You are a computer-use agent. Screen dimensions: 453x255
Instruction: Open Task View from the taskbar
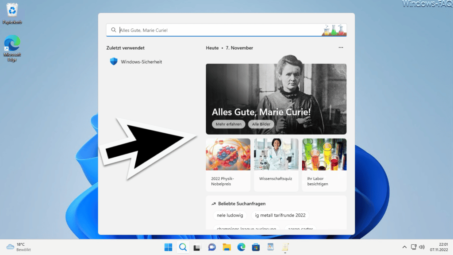tap(197, 247)
